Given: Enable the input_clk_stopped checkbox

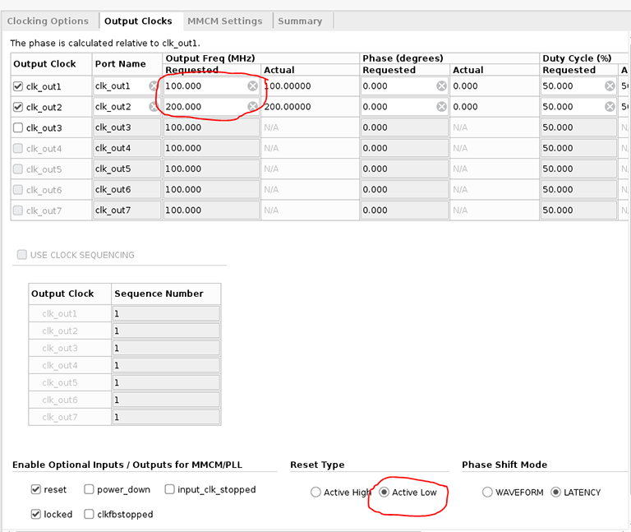Looking at the screenshot, I should 170,489.
